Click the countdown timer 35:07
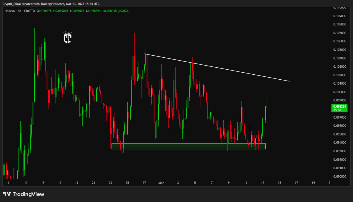This screenshot has height=202, width=353. 338,110
